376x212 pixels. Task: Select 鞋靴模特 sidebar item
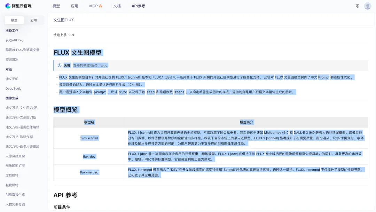12,185
